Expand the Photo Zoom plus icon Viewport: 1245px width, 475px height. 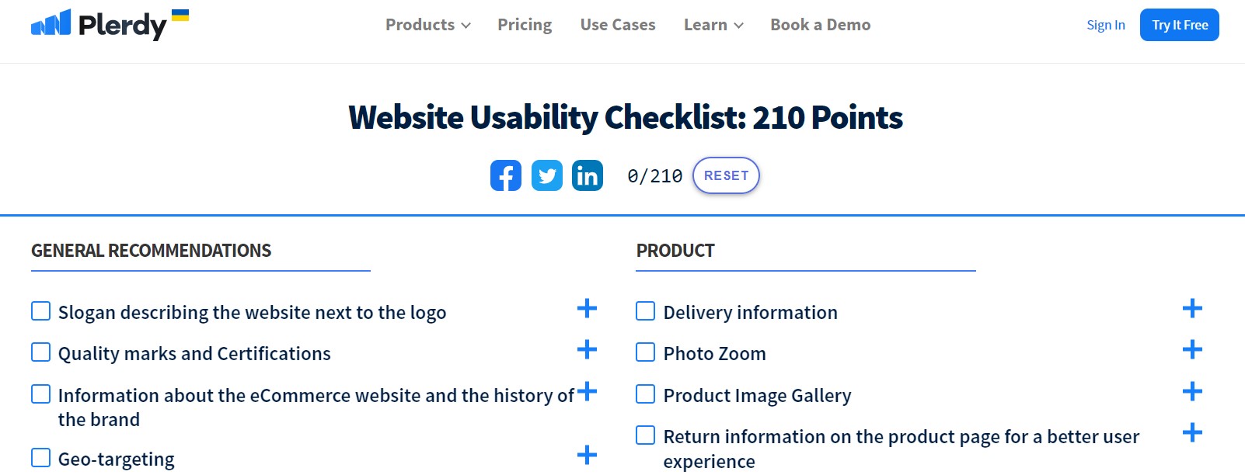(x=1192, y=349)
